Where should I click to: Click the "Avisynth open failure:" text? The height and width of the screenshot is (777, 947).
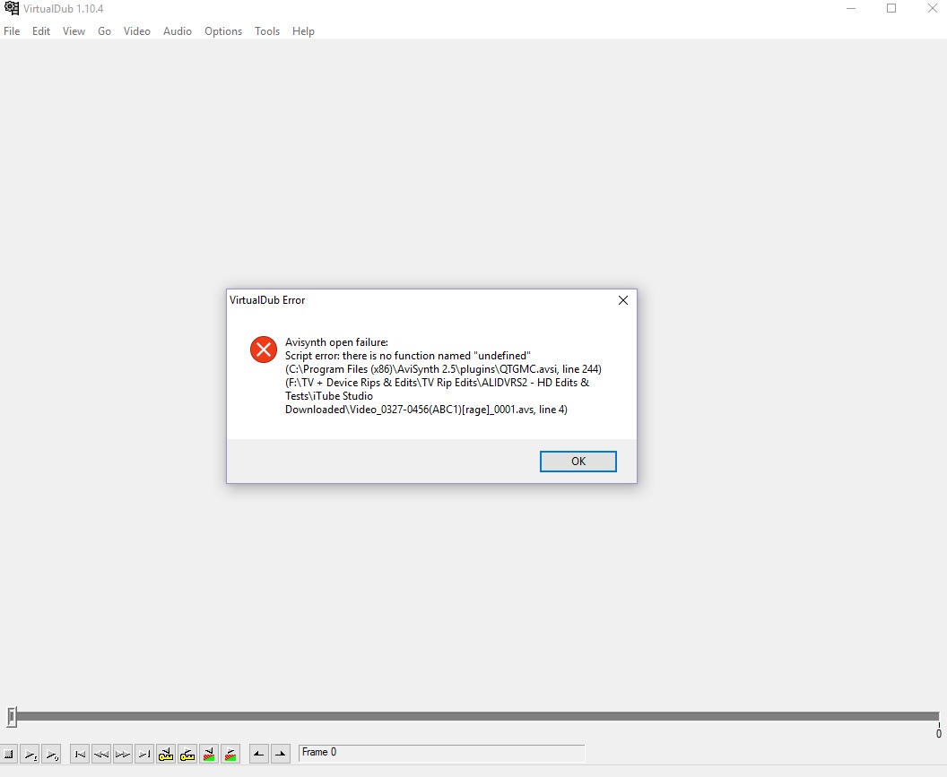pos(336,342)
